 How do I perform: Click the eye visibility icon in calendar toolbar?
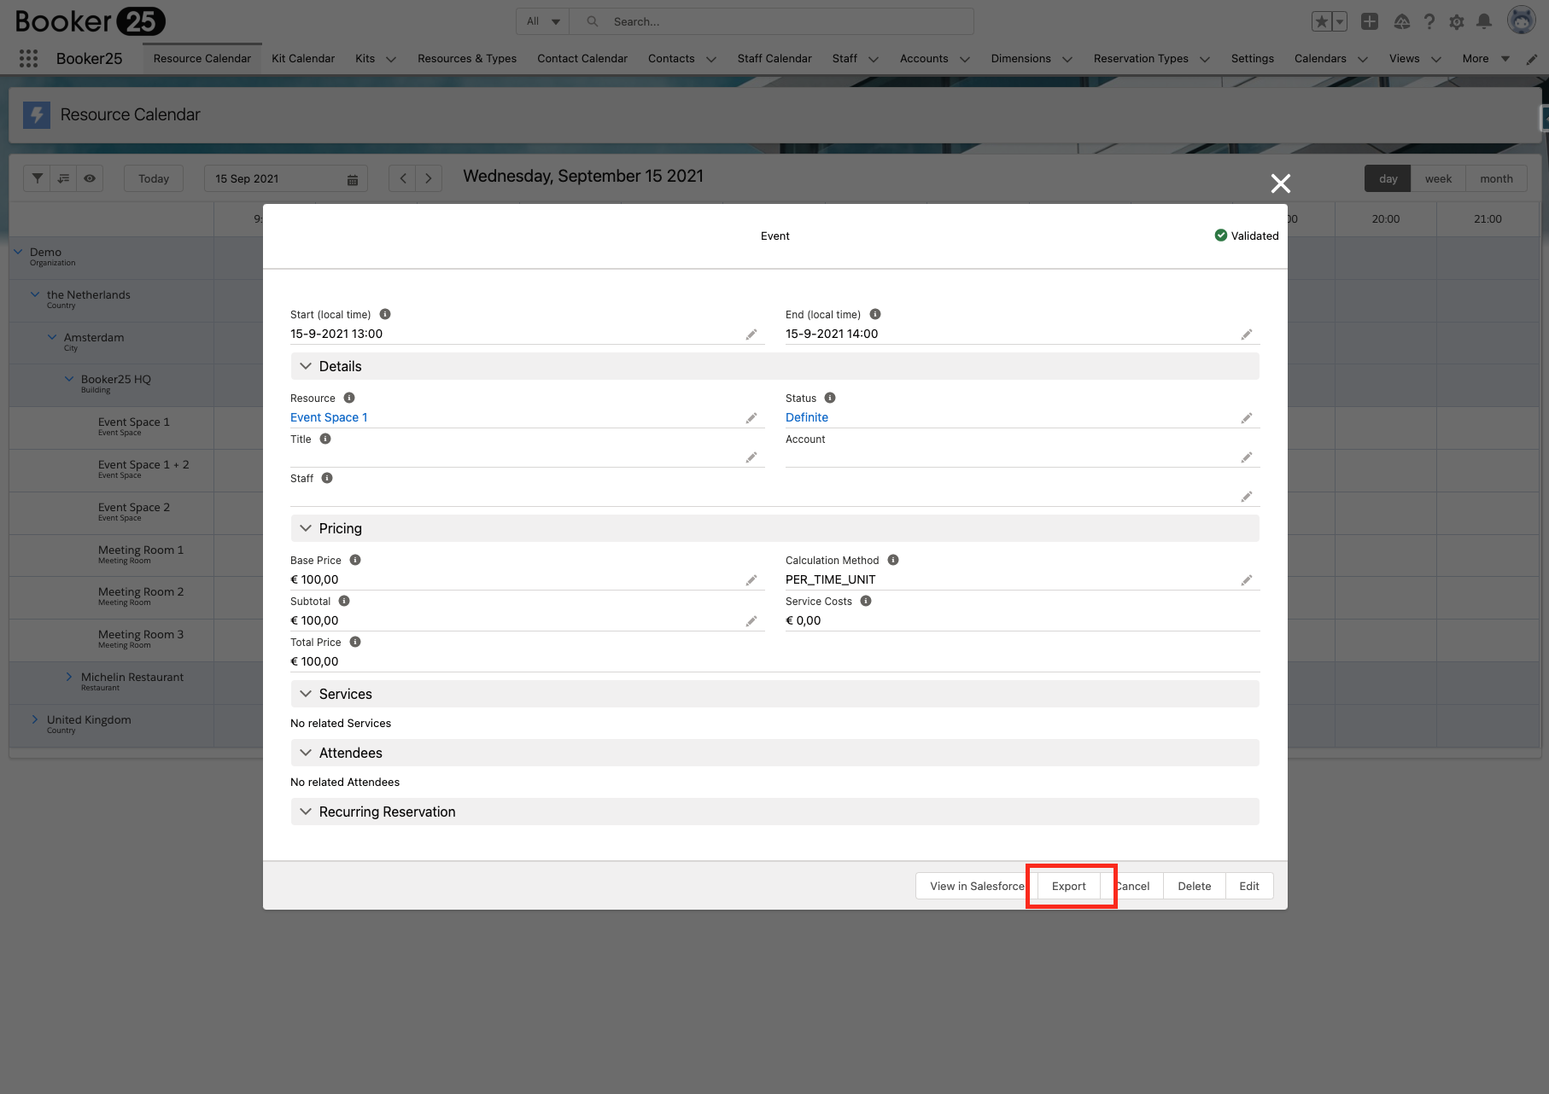click(x=90, y=177)
